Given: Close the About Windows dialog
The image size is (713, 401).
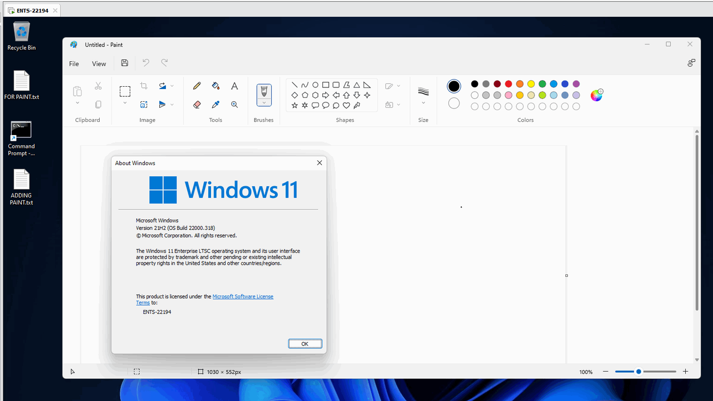Looking at the screenshot, I should point(319,163).
